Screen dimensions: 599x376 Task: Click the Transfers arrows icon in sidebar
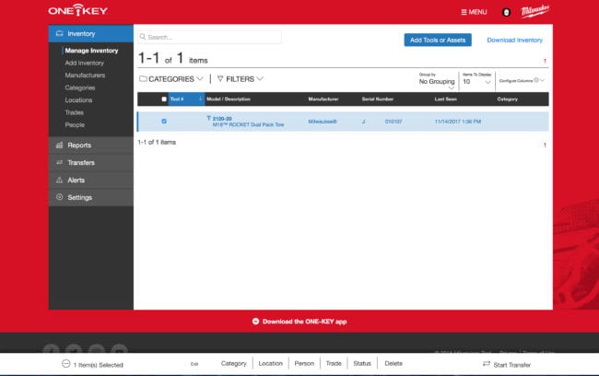(x=60, y=162)
